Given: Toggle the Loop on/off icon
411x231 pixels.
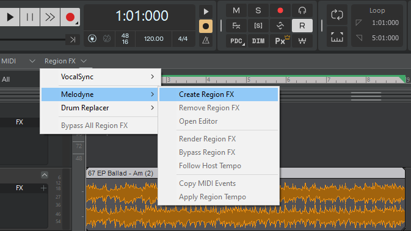Looking at the screenshot, I should tap(337, 15).
